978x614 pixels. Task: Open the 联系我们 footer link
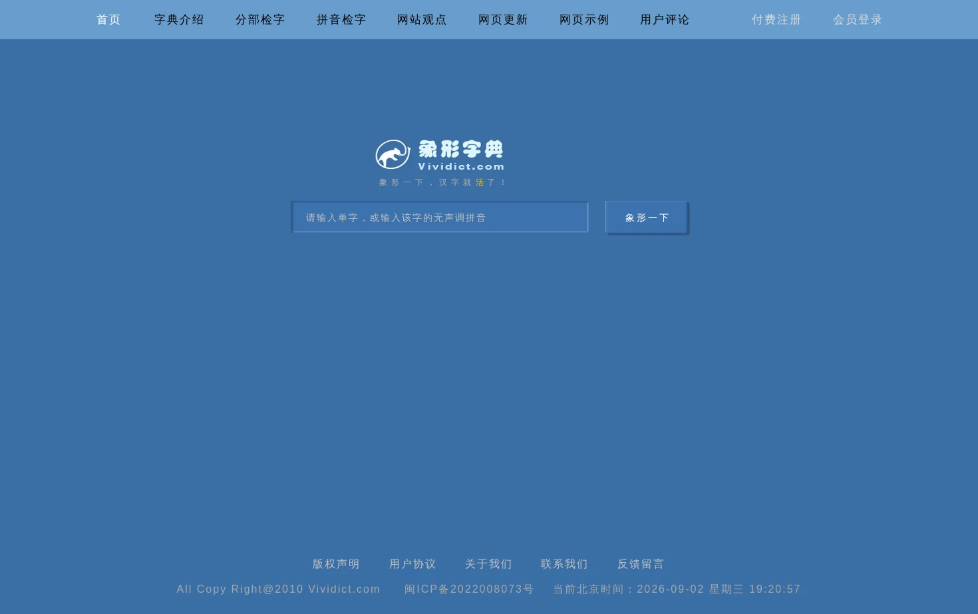pos(564,564)
